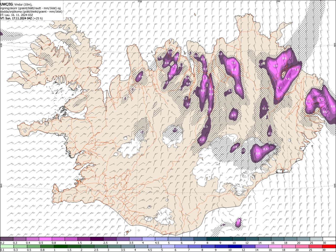Click the 'UWC/IG: Vindur (10m)' title line
The width and height of the screenshot is (336, 252).
[16, 4]
